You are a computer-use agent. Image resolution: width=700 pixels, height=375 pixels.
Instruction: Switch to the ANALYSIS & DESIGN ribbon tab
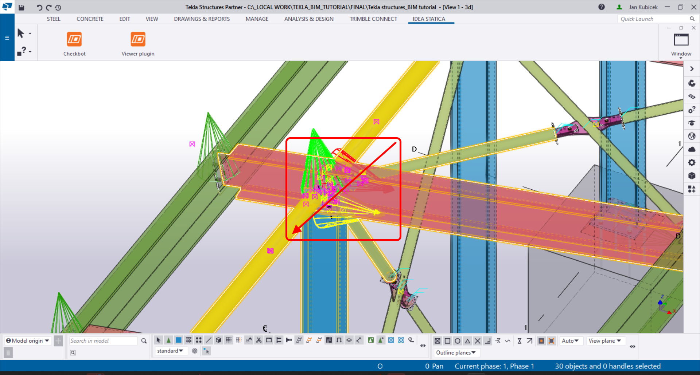[309, 19]
